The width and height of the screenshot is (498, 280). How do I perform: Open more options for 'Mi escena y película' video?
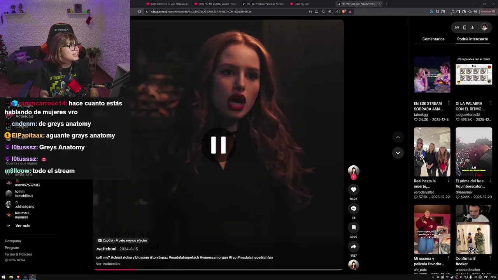click(x=448, y=258)
